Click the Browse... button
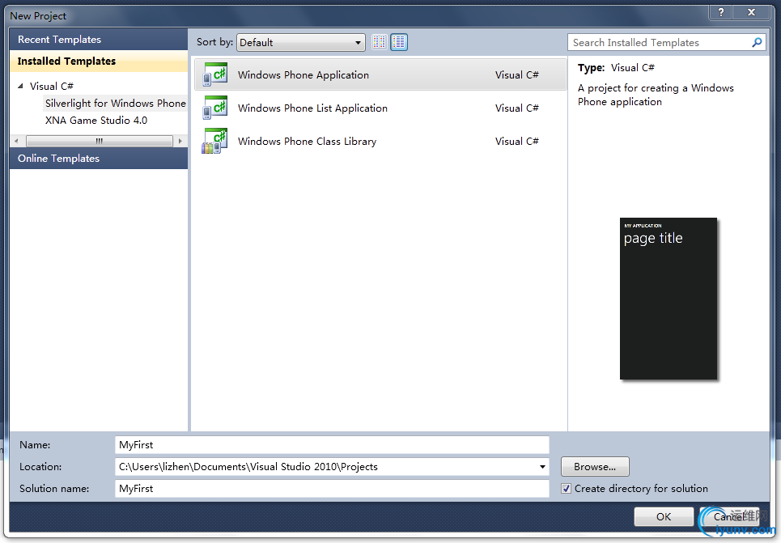 [x=595, y=467]
